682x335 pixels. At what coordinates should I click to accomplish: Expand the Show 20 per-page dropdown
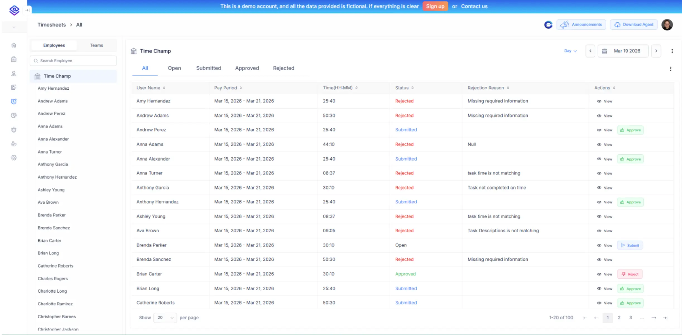[x=165, y=317]
